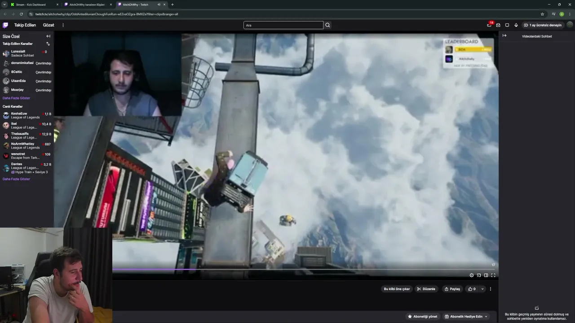Cast the clip to another device
The height and width of the screenshot is (323, 575).
pyautogui.click(x=479, y=275)
